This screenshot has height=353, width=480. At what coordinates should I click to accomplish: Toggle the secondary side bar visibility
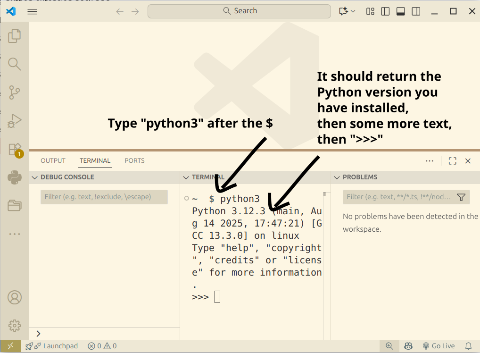tap(415, 11)
